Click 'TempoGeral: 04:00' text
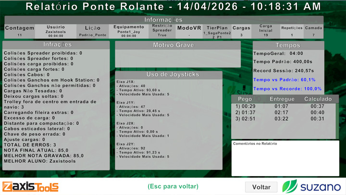The image size is (346, 195). [278, 53]
